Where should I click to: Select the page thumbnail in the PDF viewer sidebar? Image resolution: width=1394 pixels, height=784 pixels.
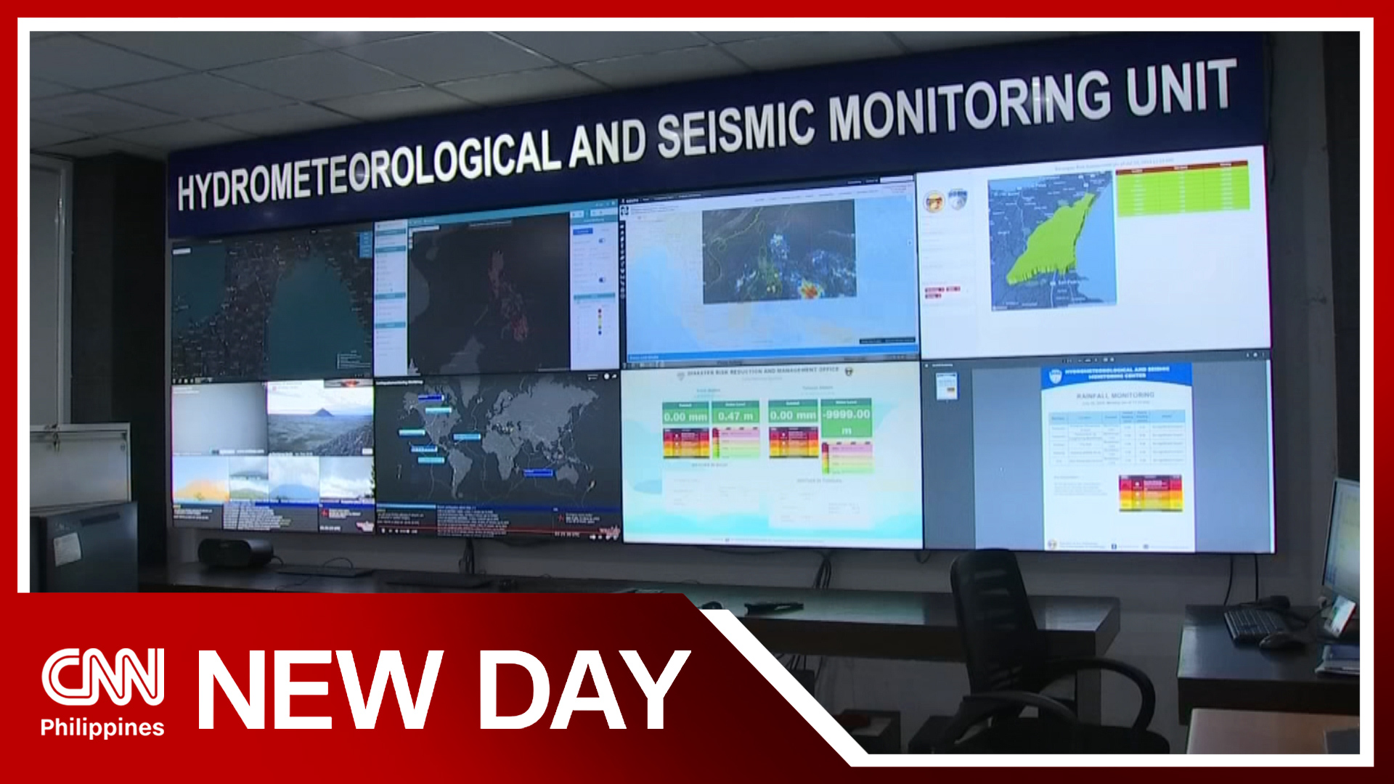(x=946, y=387)
